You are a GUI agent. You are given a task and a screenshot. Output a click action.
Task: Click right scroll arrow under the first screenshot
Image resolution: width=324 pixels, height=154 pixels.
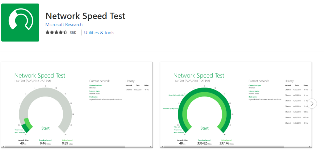point(150,146)
